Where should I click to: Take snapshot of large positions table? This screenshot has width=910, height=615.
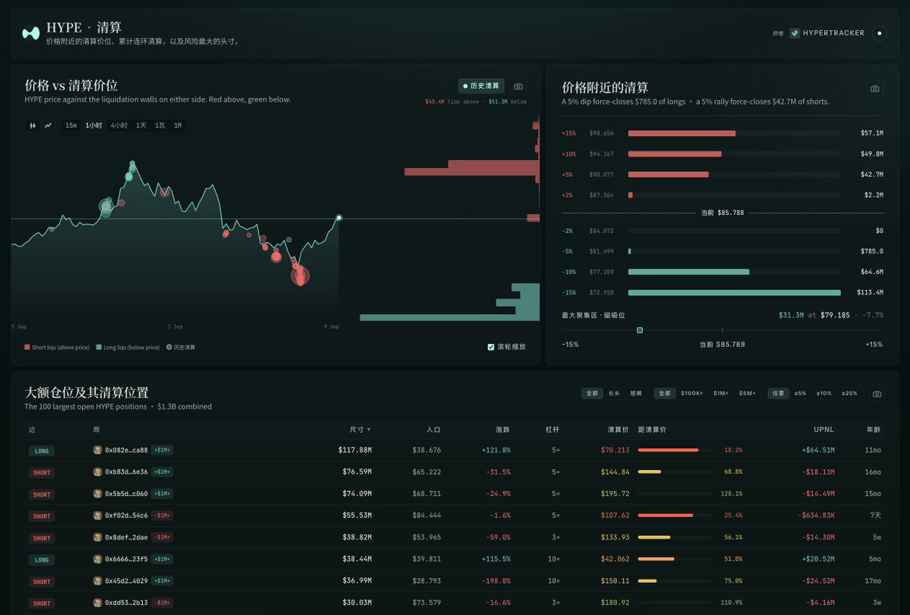pyautogui.click(x=877, y=394)
